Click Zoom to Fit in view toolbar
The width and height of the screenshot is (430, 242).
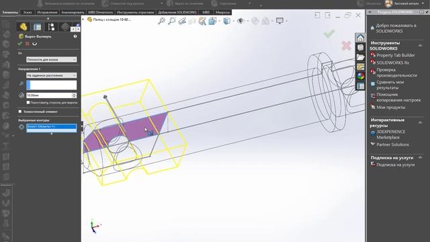[161, 21]
